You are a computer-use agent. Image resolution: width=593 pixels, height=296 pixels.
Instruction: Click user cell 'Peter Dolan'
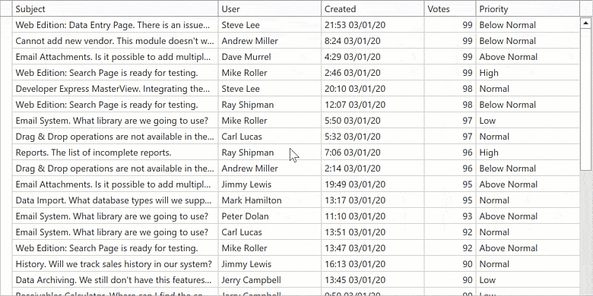coord(270,216)
